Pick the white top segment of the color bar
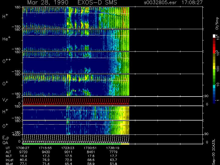This screenshot has width=220, height=165. coord(214,36)
